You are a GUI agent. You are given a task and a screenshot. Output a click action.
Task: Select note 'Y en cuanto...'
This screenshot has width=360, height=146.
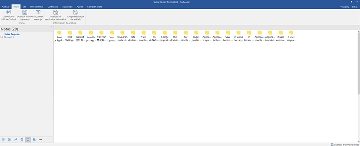144,36
